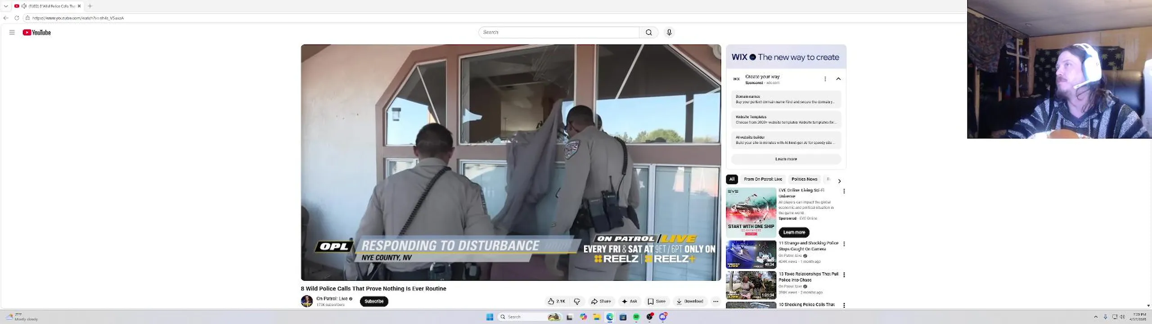Viewport: 1152px width, 324px height.
Task: Open the On Patrol: Live channel avatar
Action: tap(307, 301)
